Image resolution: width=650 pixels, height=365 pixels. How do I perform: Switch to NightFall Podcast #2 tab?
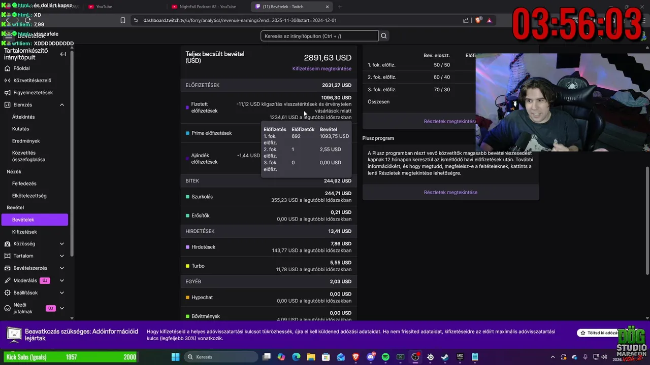[207, 7]
